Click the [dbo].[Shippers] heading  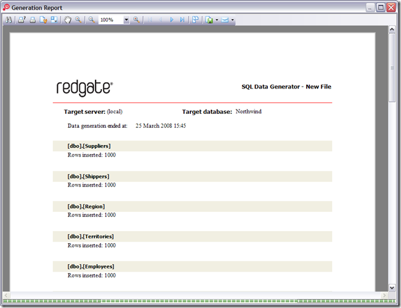pyautogui.click(x=88, y=176)
